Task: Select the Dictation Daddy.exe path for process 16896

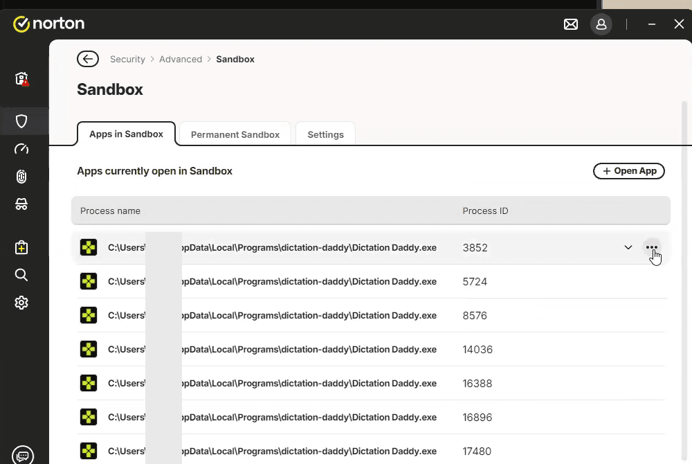Action: [x=272, y=417]
